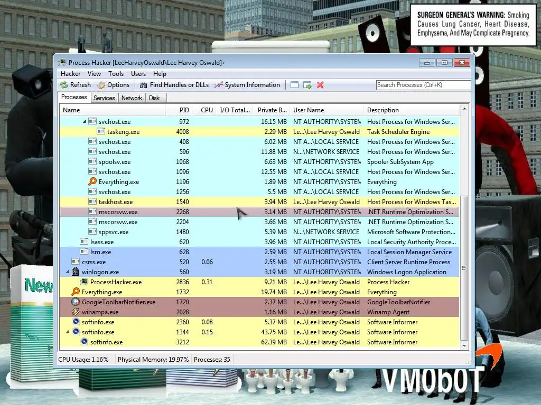
Task: Click the taskeng.exe process icon
Action: coord(101,131)
